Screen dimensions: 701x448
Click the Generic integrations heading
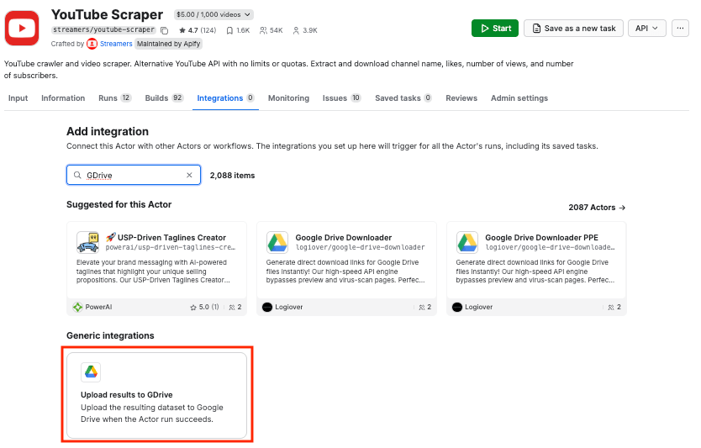110,335
